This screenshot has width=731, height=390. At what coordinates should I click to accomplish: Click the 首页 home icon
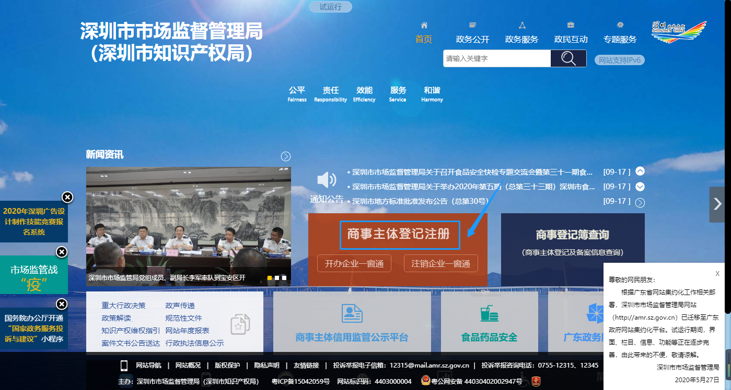coord(423,25)
